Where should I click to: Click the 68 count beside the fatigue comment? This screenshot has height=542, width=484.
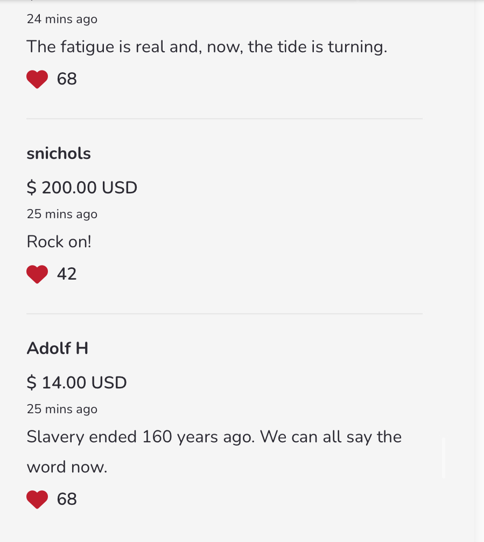coord(67,79)
